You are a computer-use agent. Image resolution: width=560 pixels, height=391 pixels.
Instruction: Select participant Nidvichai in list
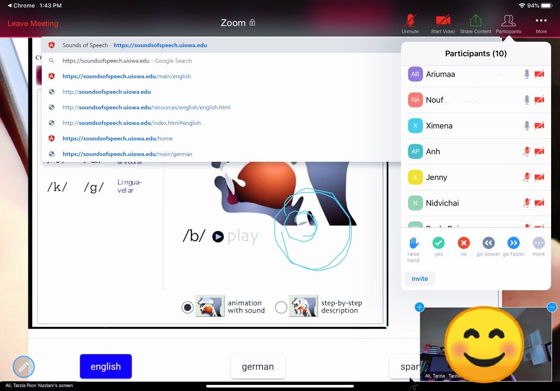click(x=476, y=203)
